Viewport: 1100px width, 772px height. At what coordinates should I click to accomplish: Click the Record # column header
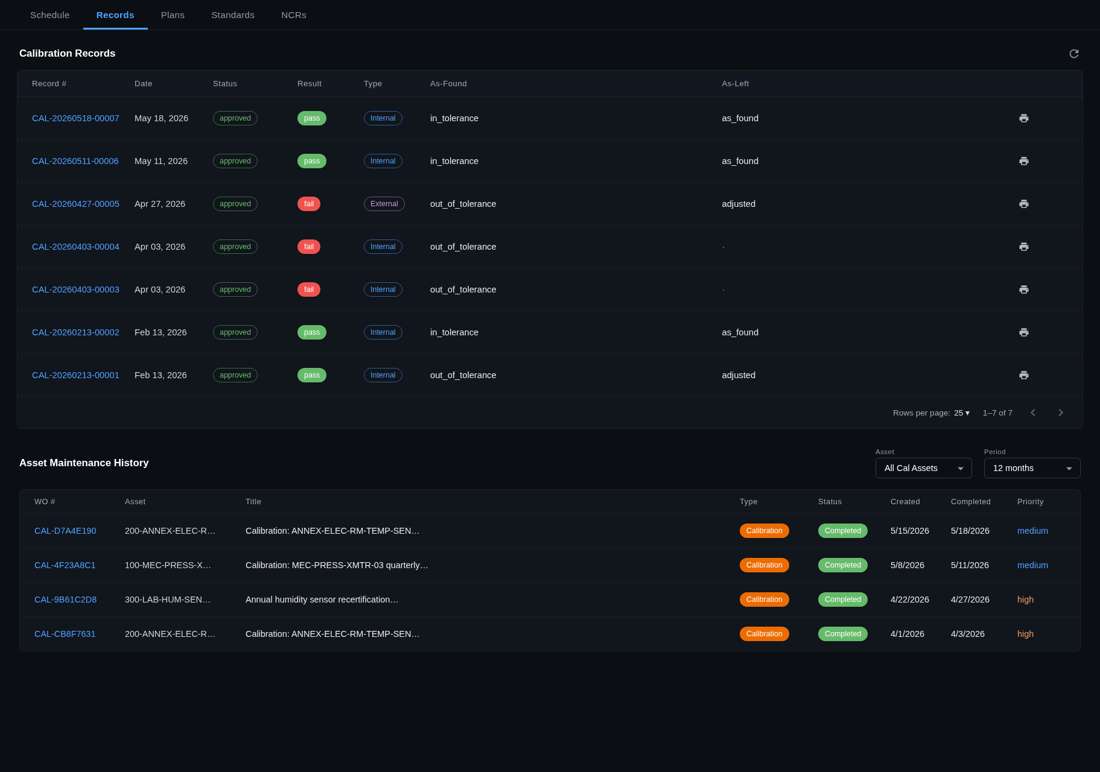49,84
